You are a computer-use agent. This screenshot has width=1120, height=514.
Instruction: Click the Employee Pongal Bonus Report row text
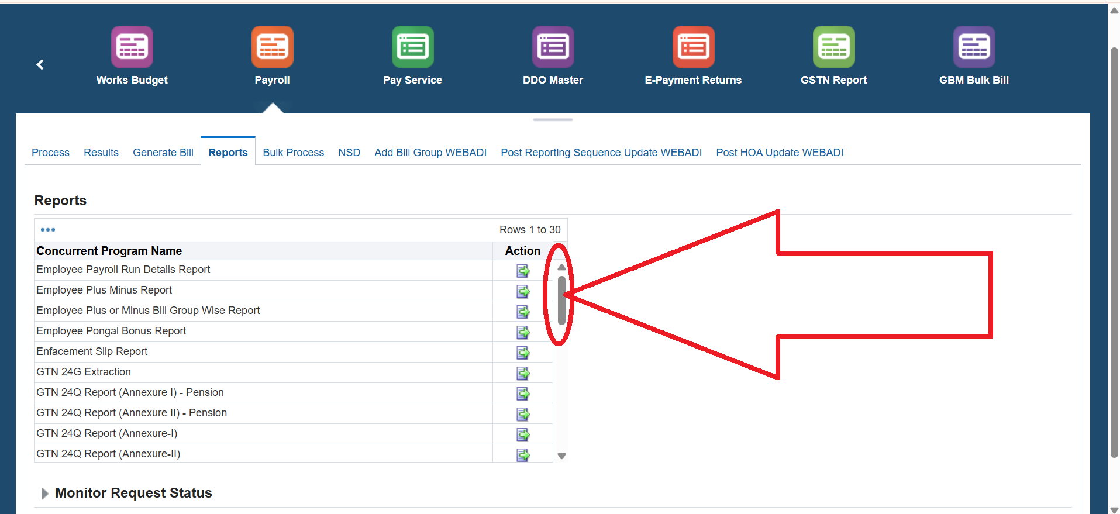pos(111,331)
